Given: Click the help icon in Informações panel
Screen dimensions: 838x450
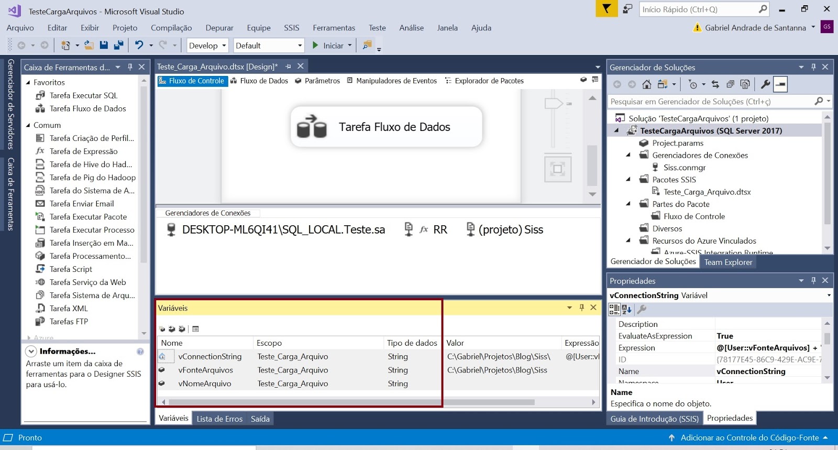Looking at the screenshot, I should point(140,352).
